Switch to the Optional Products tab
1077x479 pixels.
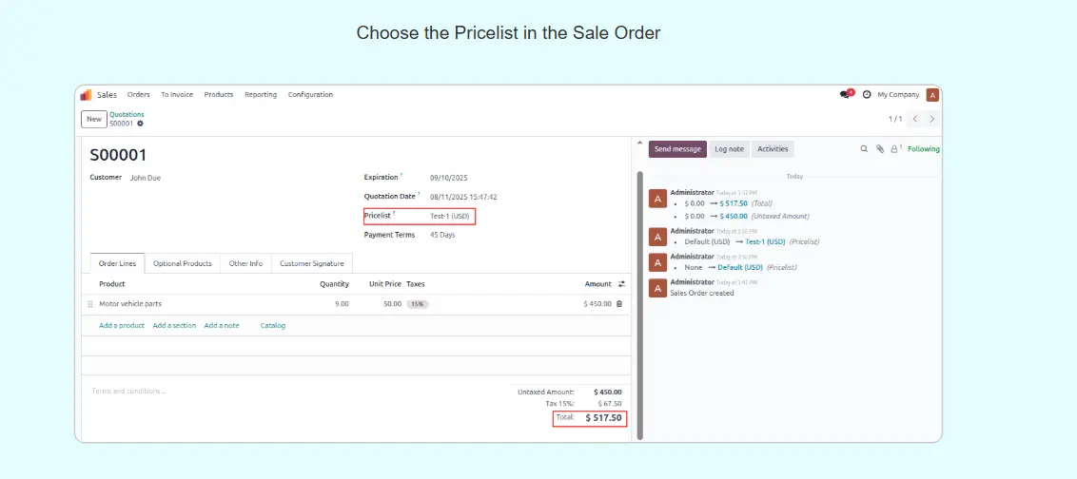tap(182, 263)
